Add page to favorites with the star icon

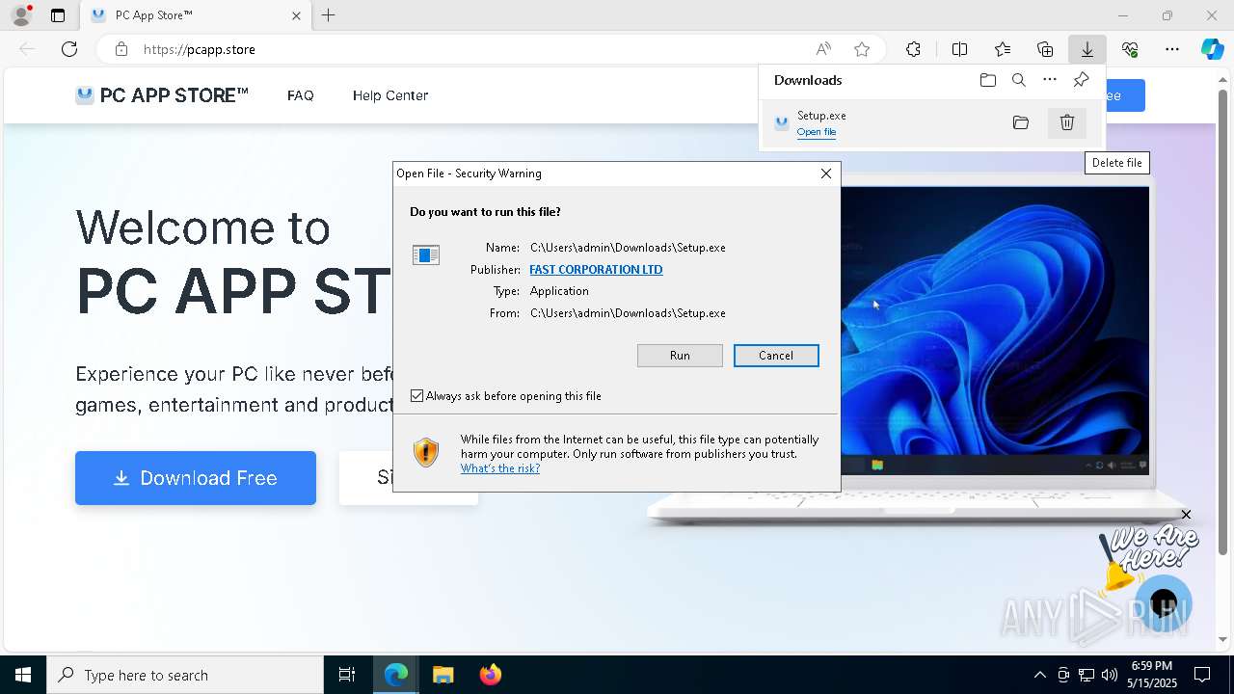pyautogui.click(x=862, y=49)
